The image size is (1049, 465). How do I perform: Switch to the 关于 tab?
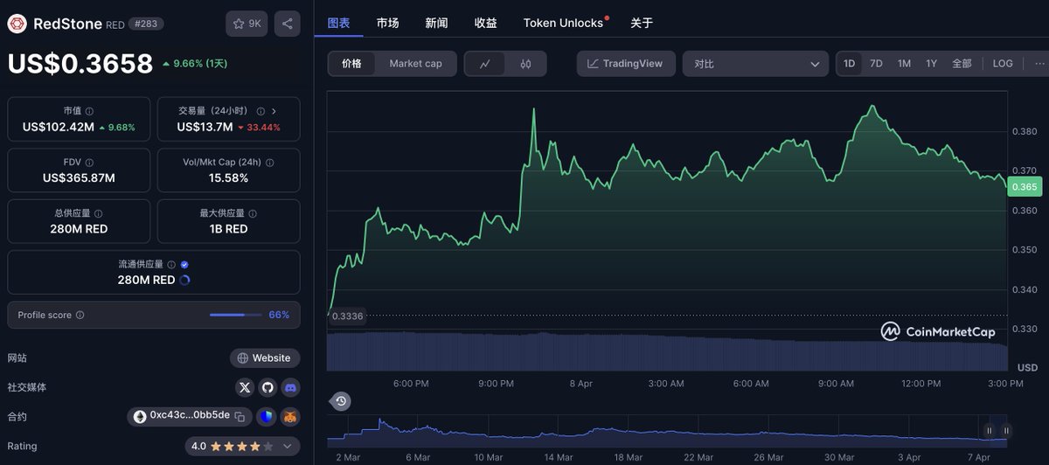click(x=642, y=23)
